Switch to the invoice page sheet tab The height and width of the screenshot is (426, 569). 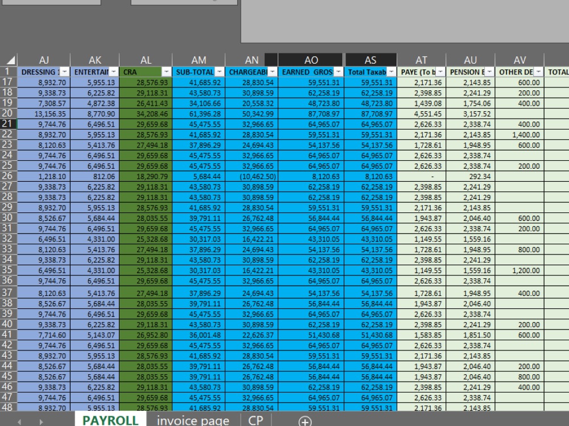coord(193,420)
